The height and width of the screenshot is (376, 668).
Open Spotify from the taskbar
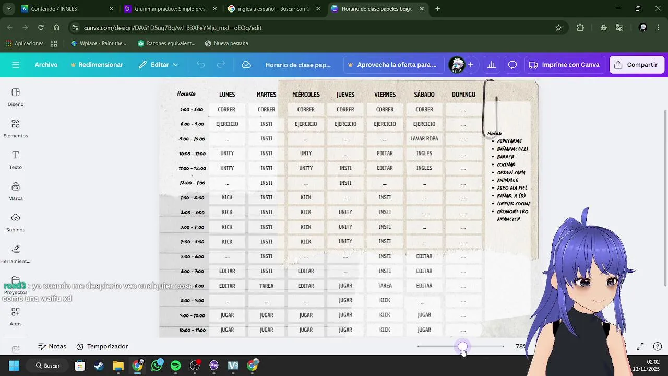[x=176, y=366]
